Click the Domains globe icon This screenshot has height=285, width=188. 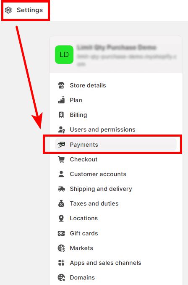[x=61, y=277]
